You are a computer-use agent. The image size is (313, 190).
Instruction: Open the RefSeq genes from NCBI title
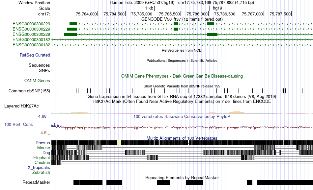[x=182, y=50]
